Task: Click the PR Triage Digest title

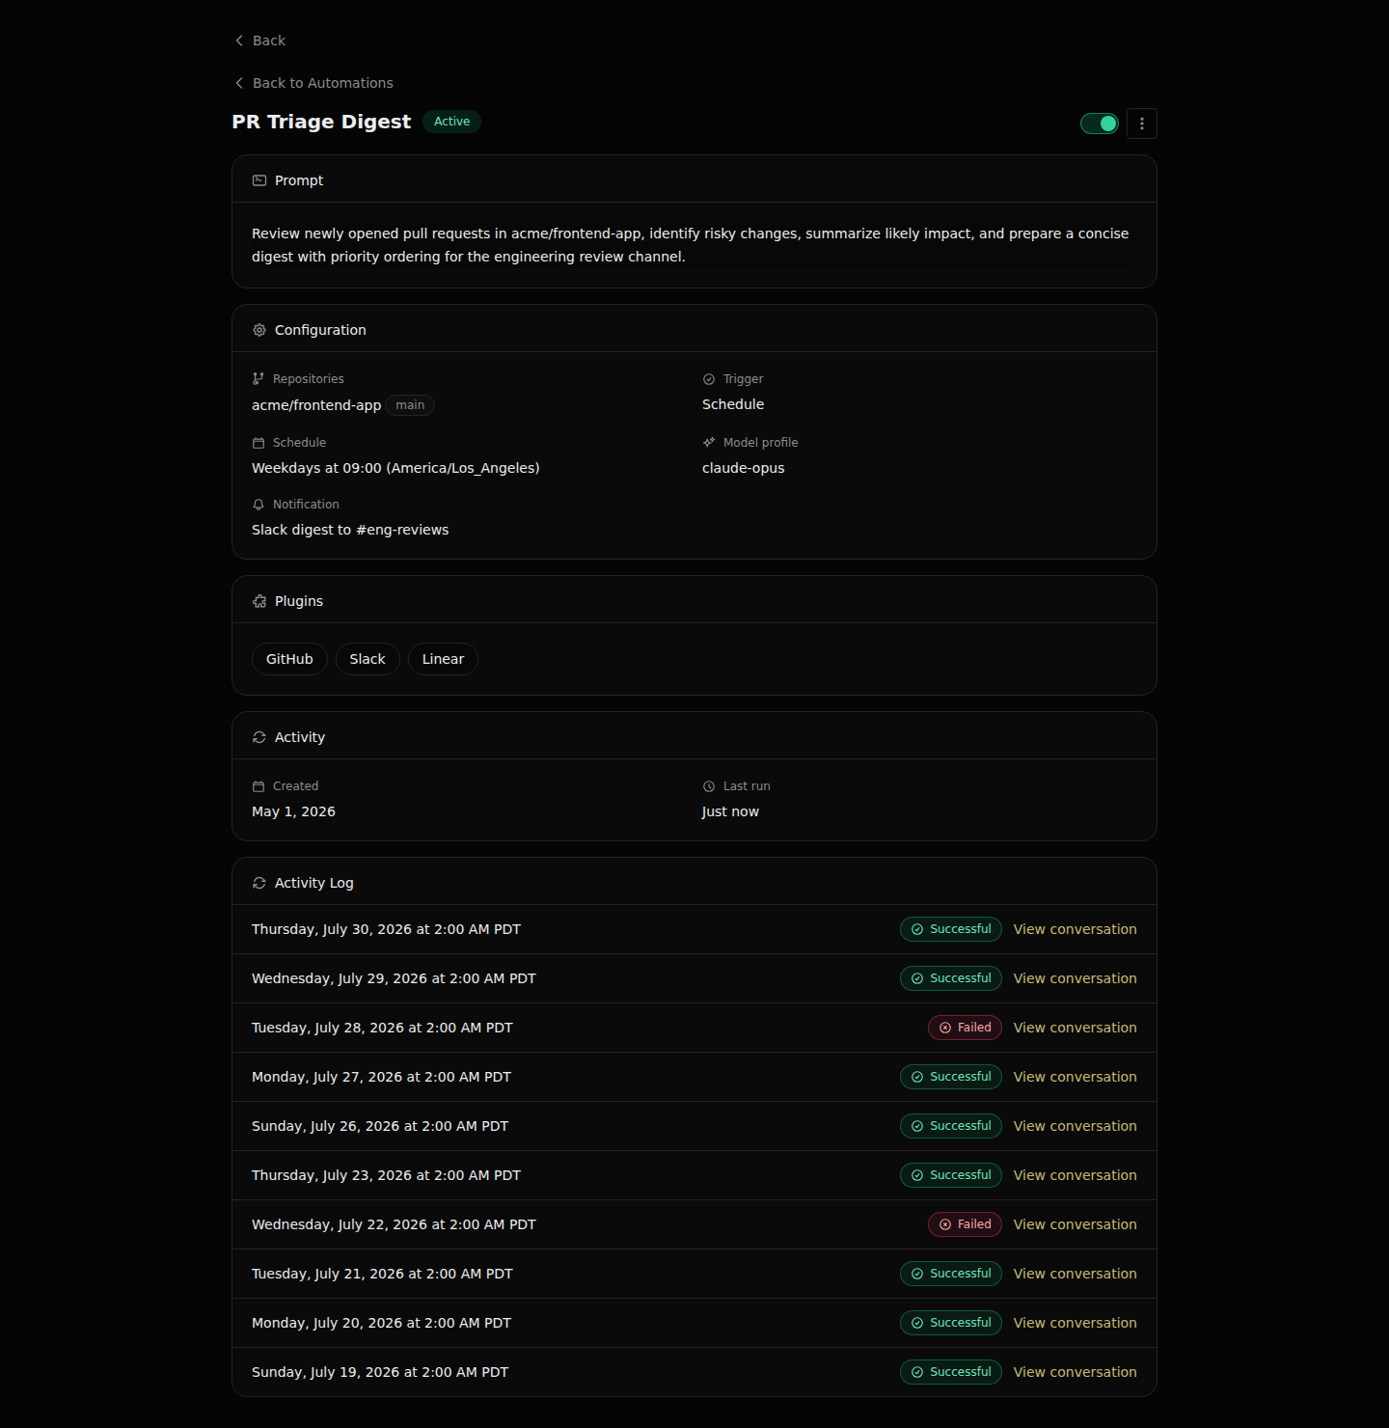Action: [x=321, y=122]
